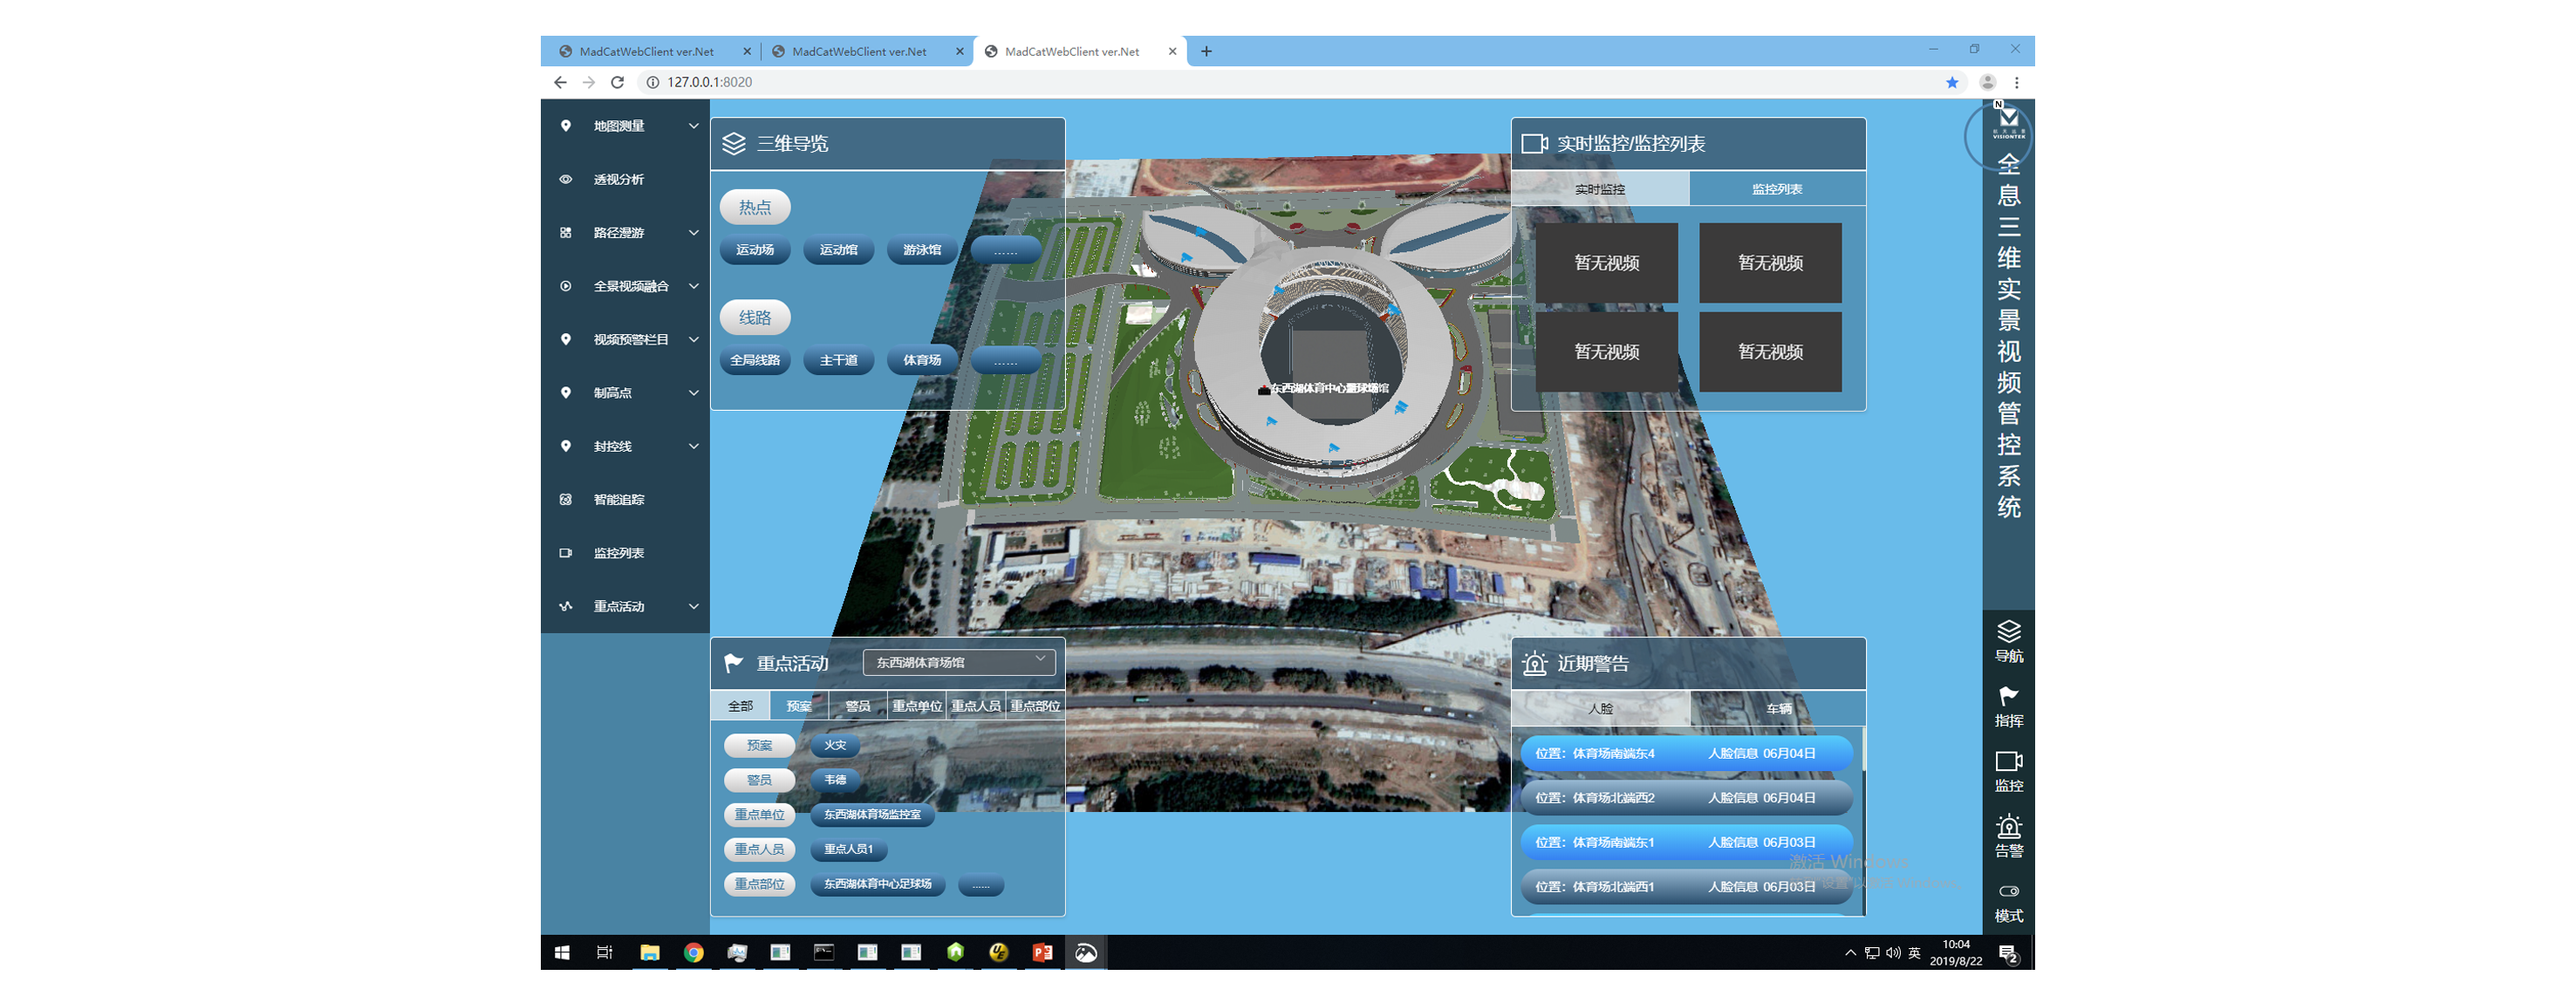Image resolution: width=2576 pixels, height=1003 pixels.
Task: Click the 智能追踪 tracking icon
Action: click(x=566, y=499)
